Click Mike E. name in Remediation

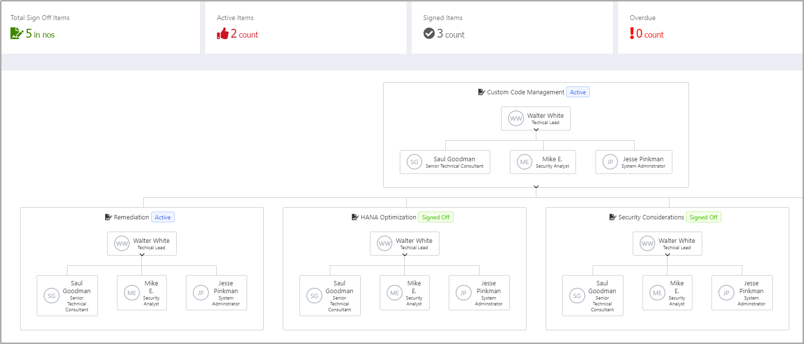click(x=151, y=287)
